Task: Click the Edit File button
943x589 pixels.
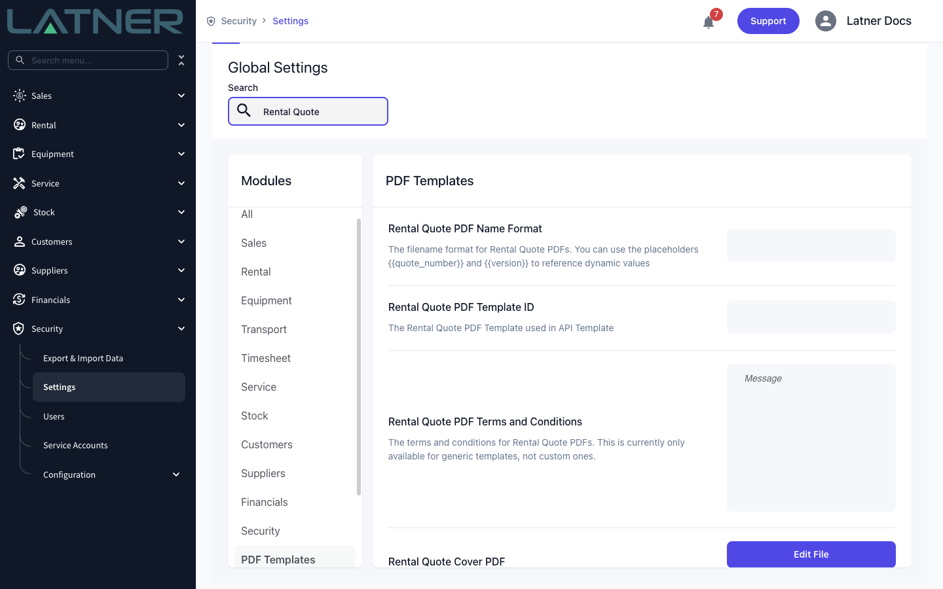Action: coord(811,554)
